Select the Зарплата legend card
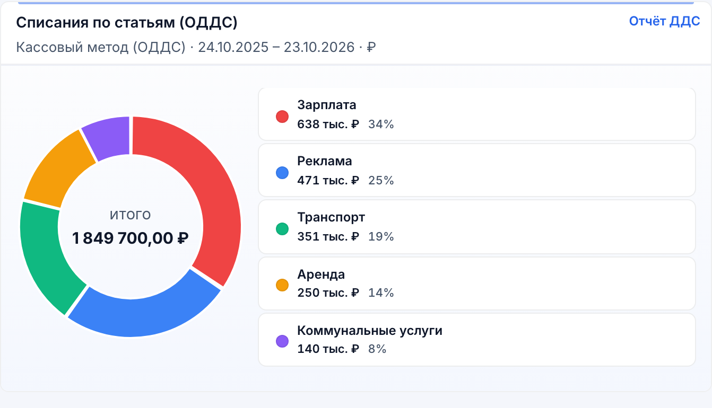Screen dimensions: 712x408 coord(476,114)
